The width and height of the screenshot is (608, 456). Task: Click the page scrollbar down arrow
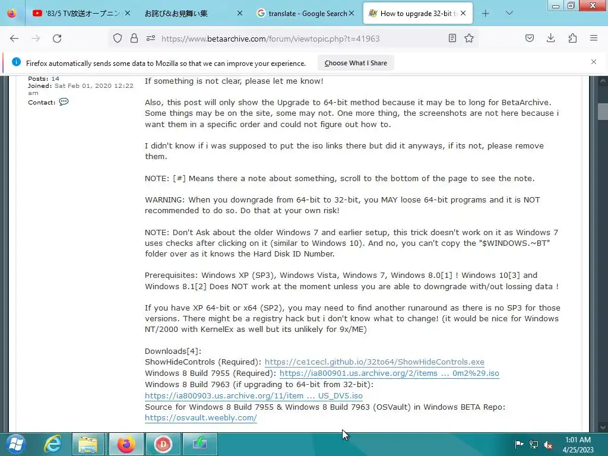coord(603,427)
